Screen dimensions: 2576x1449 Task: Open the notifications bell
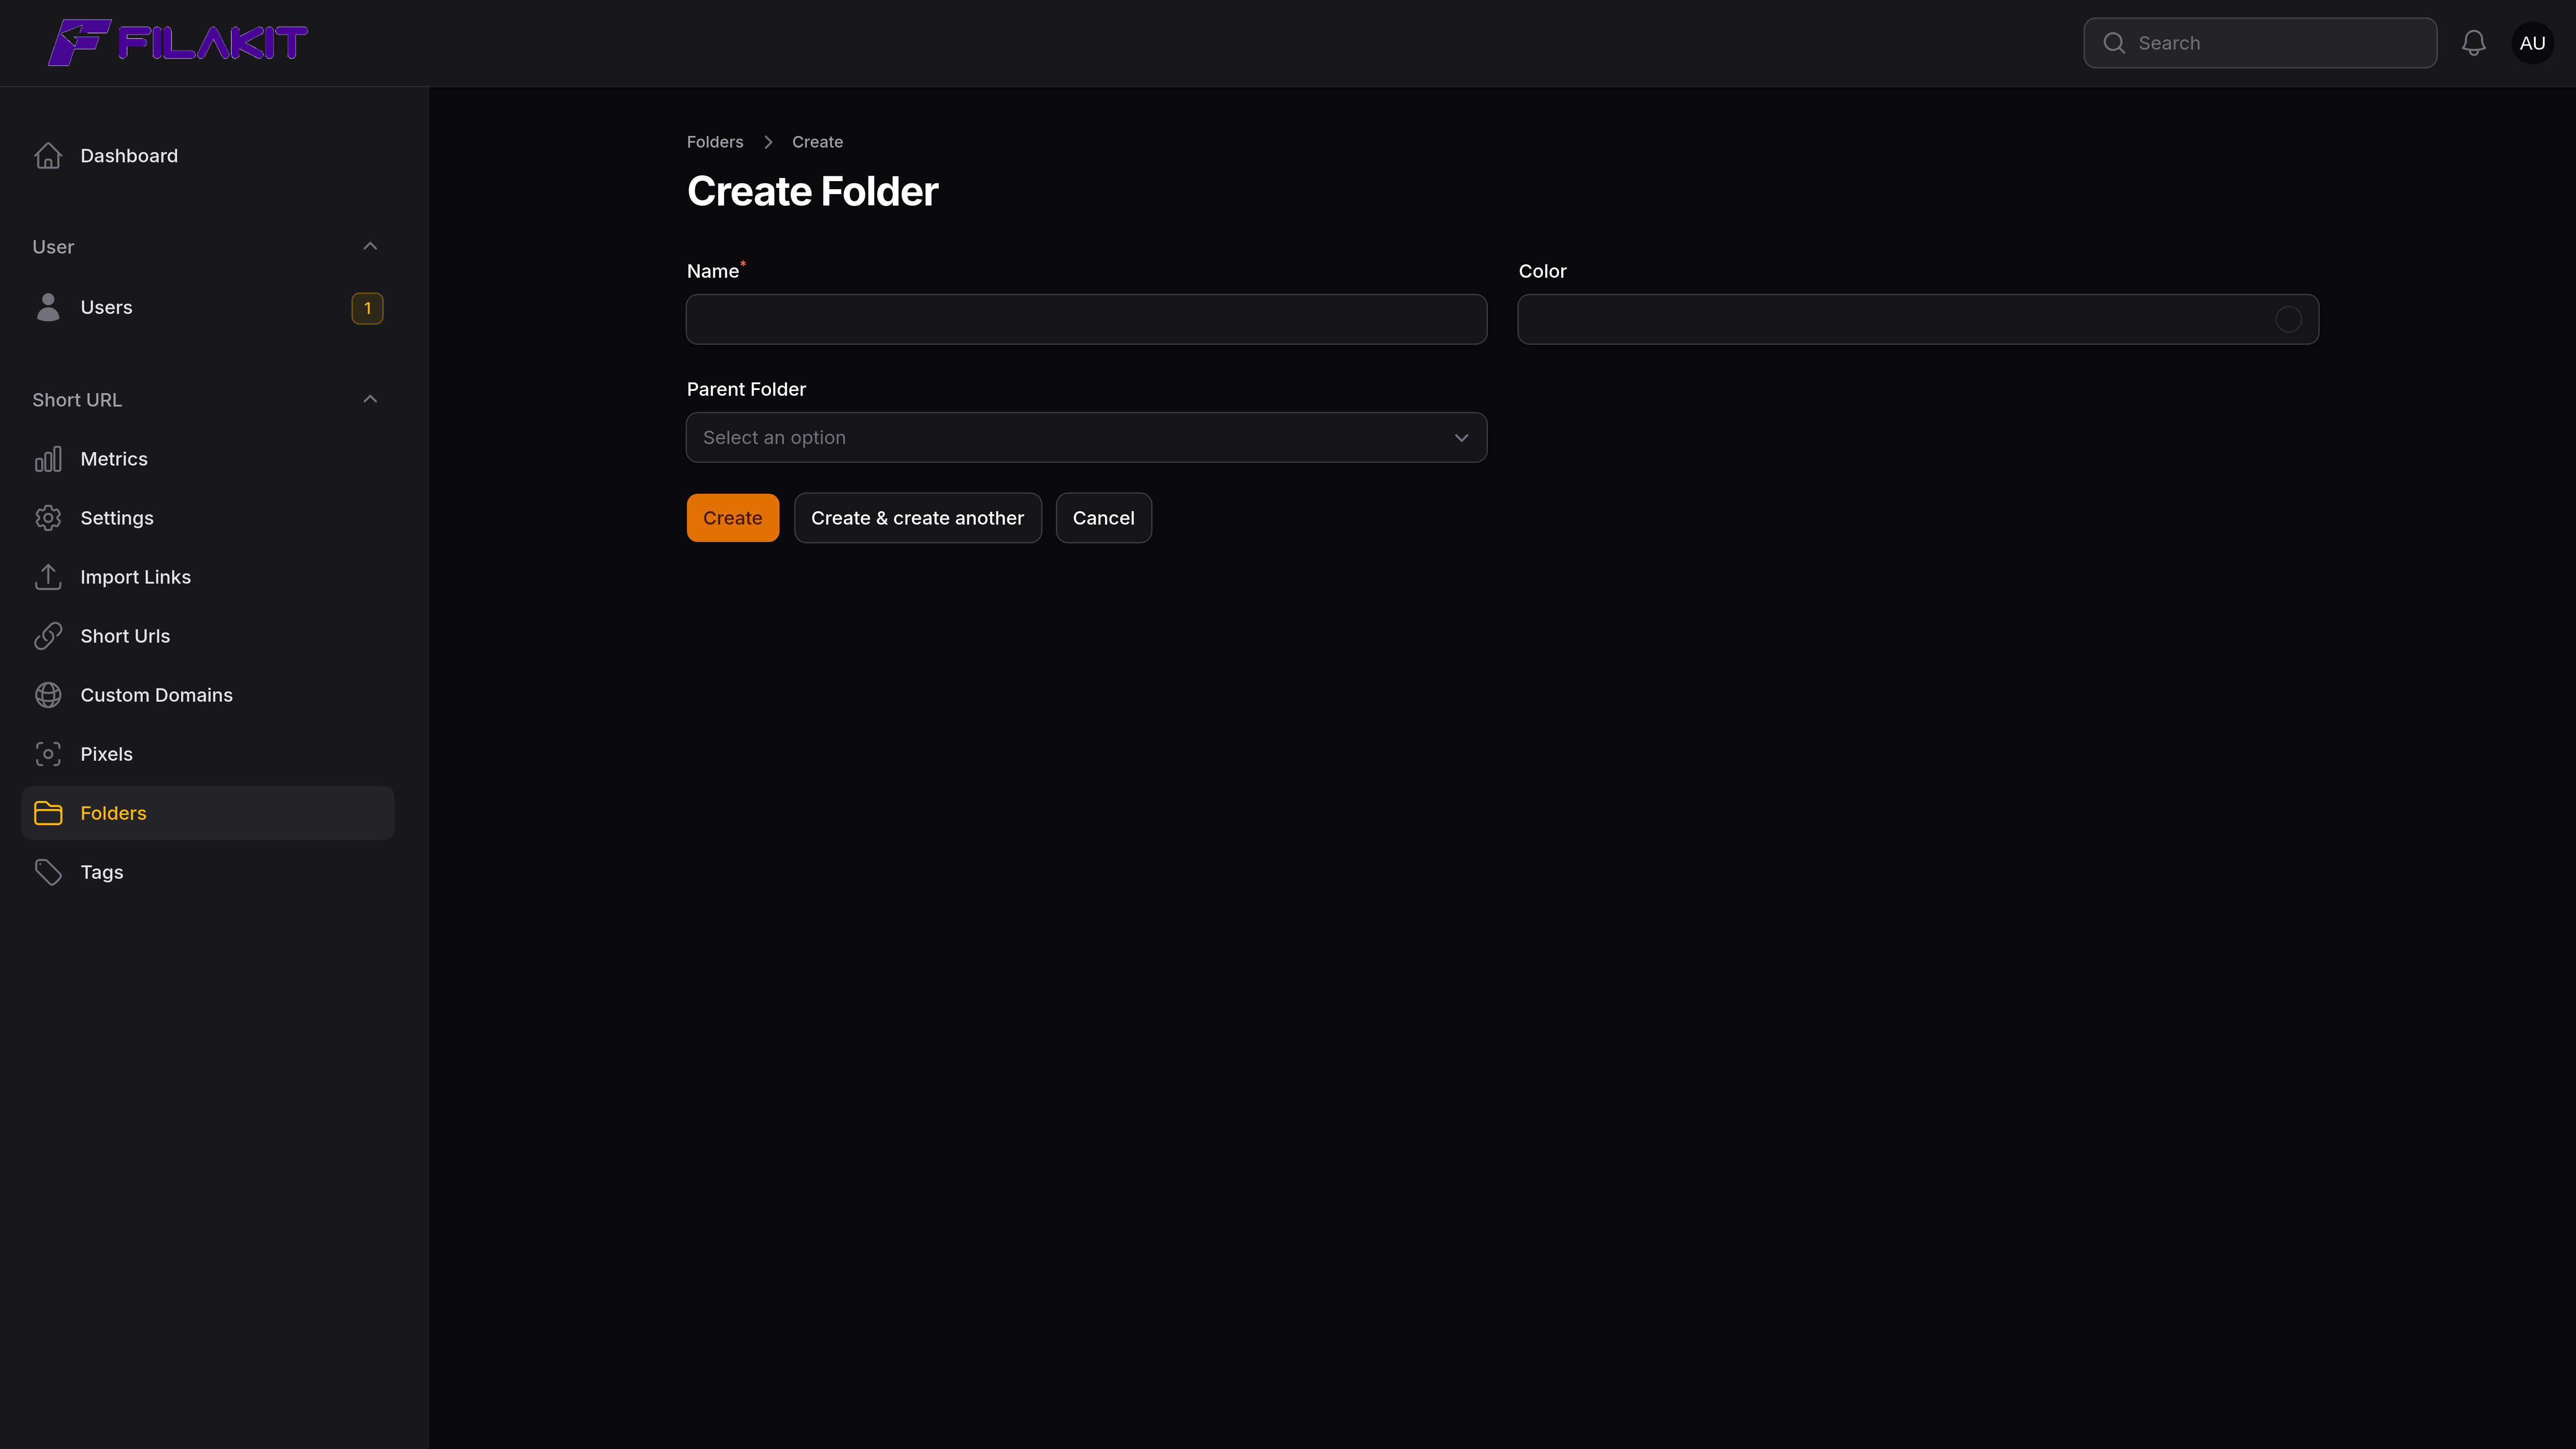point(2474,43)
